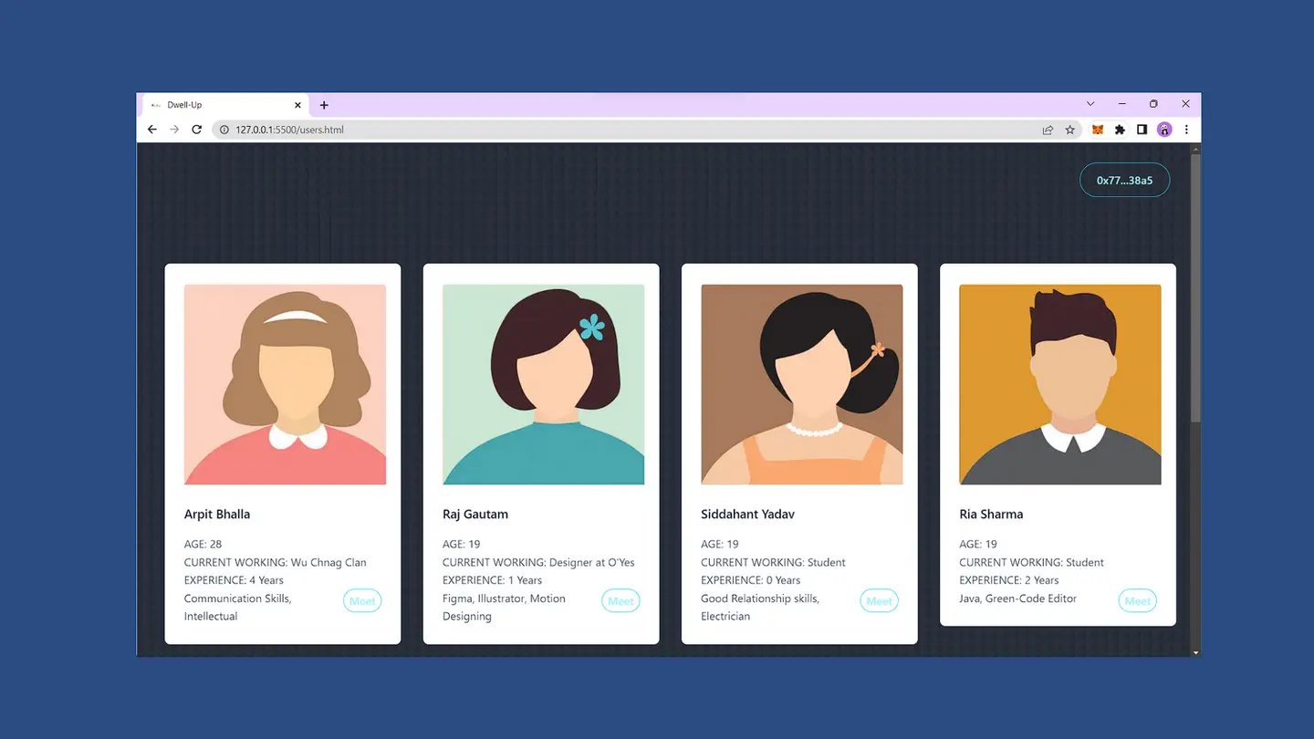Click the page vertical scrollbar thumb
The height and width of the screenshot is (739, 1314).
(1195, 287)
